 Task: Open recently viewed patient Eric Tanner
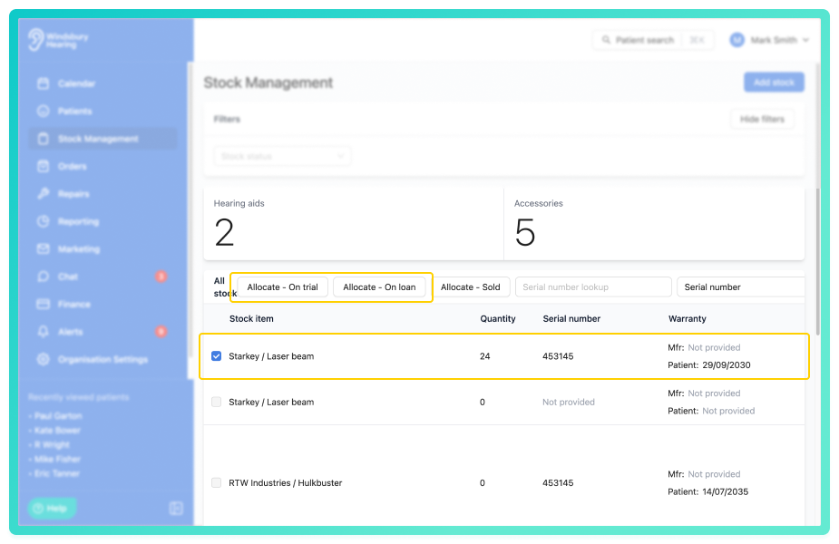(57, 473)
